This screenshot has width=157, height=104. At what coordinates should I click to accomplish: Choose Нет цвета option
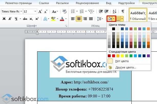(x=129, y=61)
